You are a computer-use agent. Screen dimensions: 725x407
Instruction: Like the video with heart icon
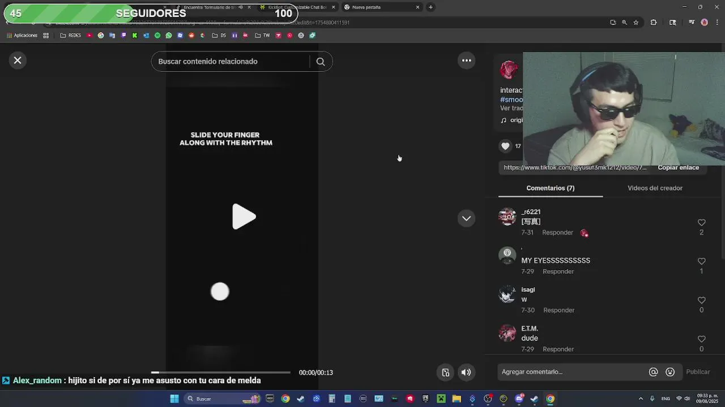pos(505,146)
